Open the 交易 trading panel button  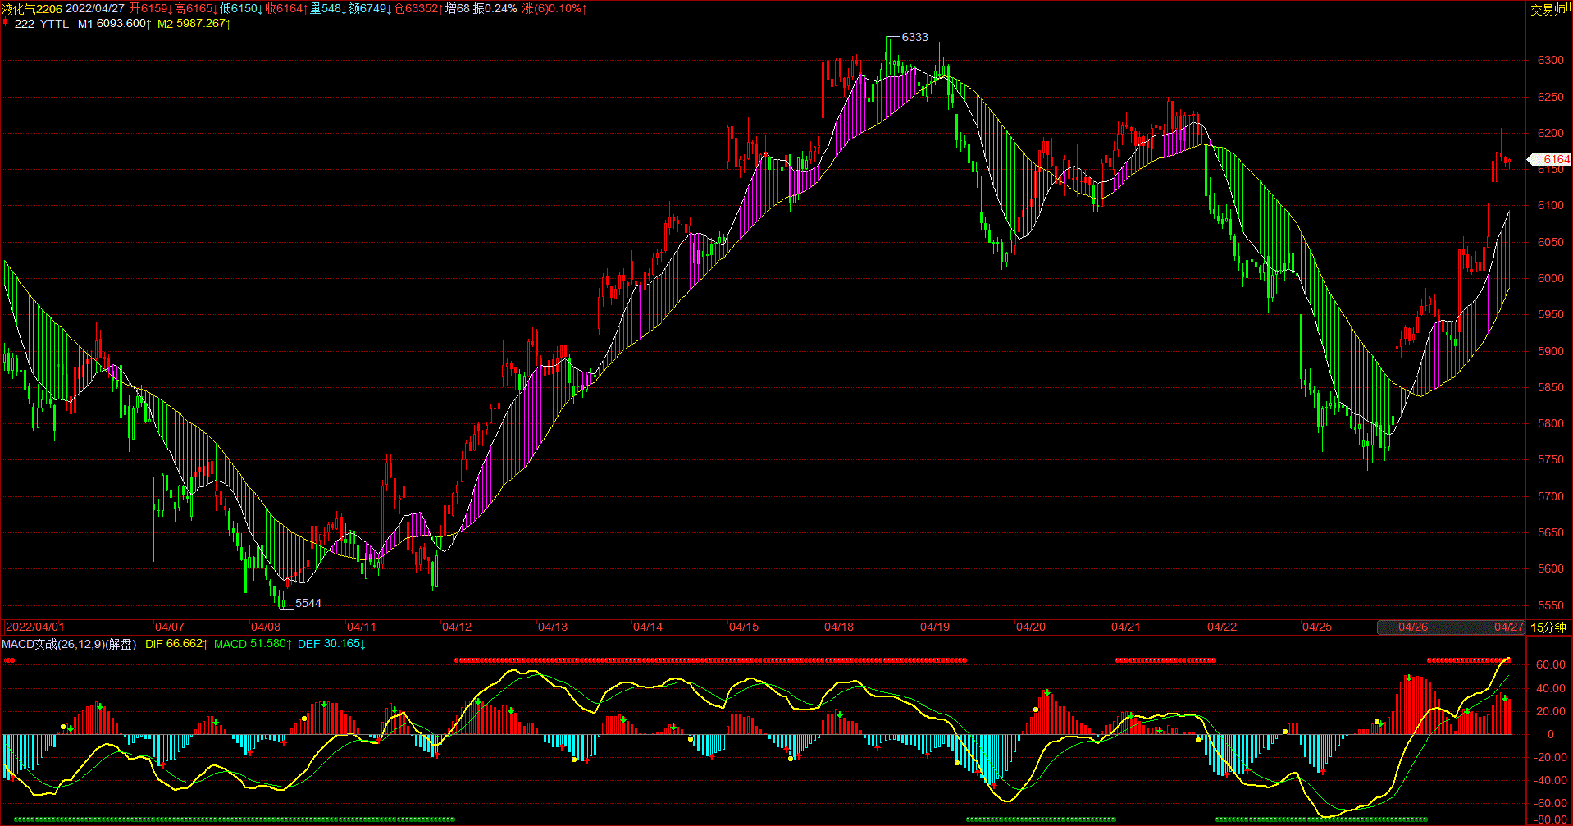pos(1542,10)
